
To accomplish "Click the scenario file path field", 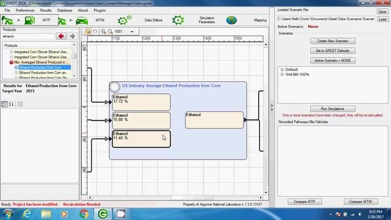I will tap(326, 19).
